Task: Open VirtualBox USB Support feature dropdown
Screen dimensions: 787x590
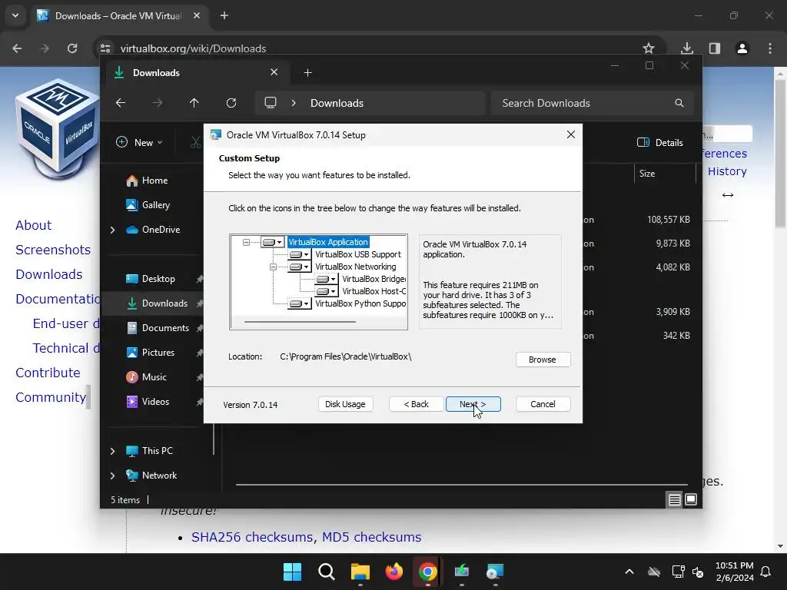Action: point(300,254)
